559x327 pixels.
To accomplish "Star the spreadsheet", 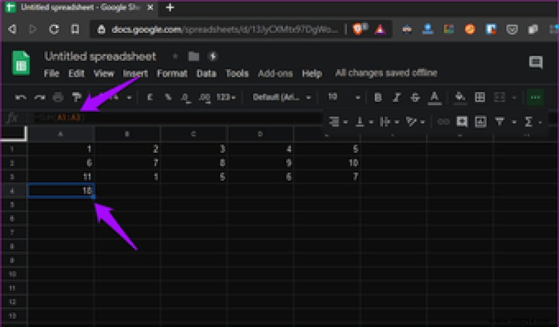I will pyautogui.click(x=175, y=56).
